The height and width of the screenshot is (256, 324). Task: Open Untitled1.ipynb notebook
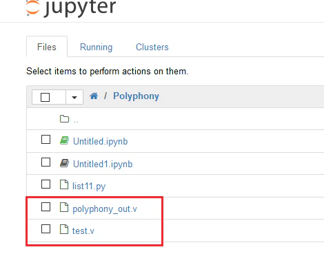coord(103,164)
